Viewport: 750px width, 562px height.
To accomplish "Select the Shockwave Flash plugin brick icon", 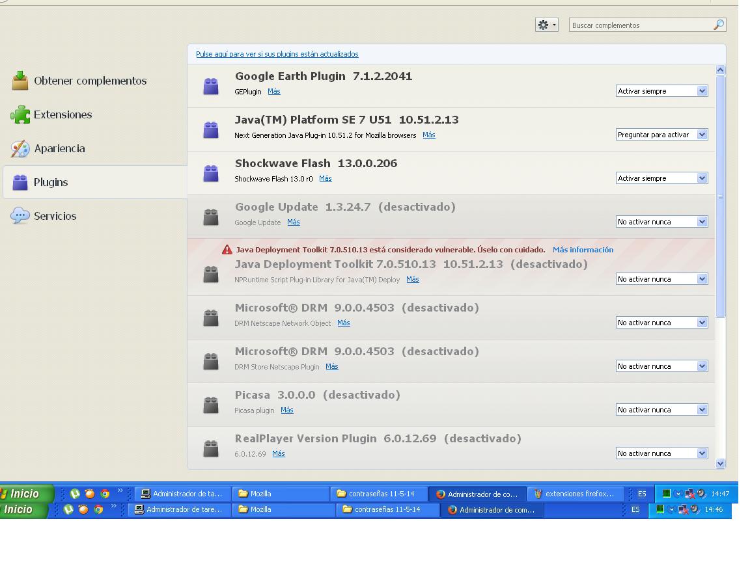I will [x=211, y=173].
